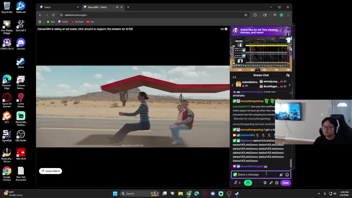Open a new browser tab

128,7
